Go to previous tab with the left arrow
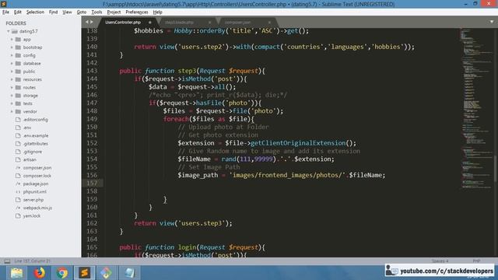Image resolution: width=498 pixels, height=280 pixels. click(x=86, y=22)
